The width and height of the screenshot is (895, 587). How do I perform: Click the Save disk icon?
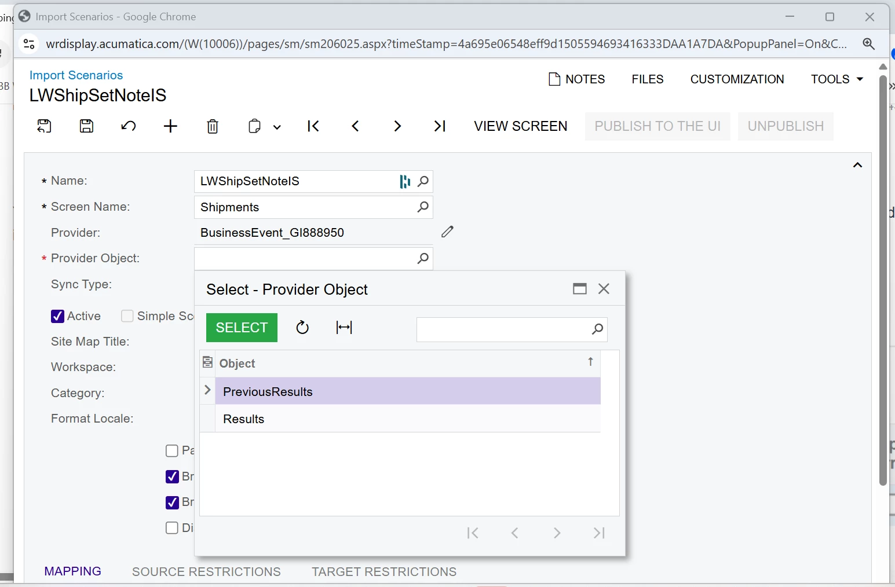[x=86, y=126]
